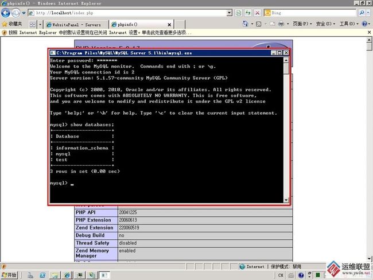Go forward with the browser Forward arrow
The width and height of the screenshot is (373, 280).
[x=15, y=13]
